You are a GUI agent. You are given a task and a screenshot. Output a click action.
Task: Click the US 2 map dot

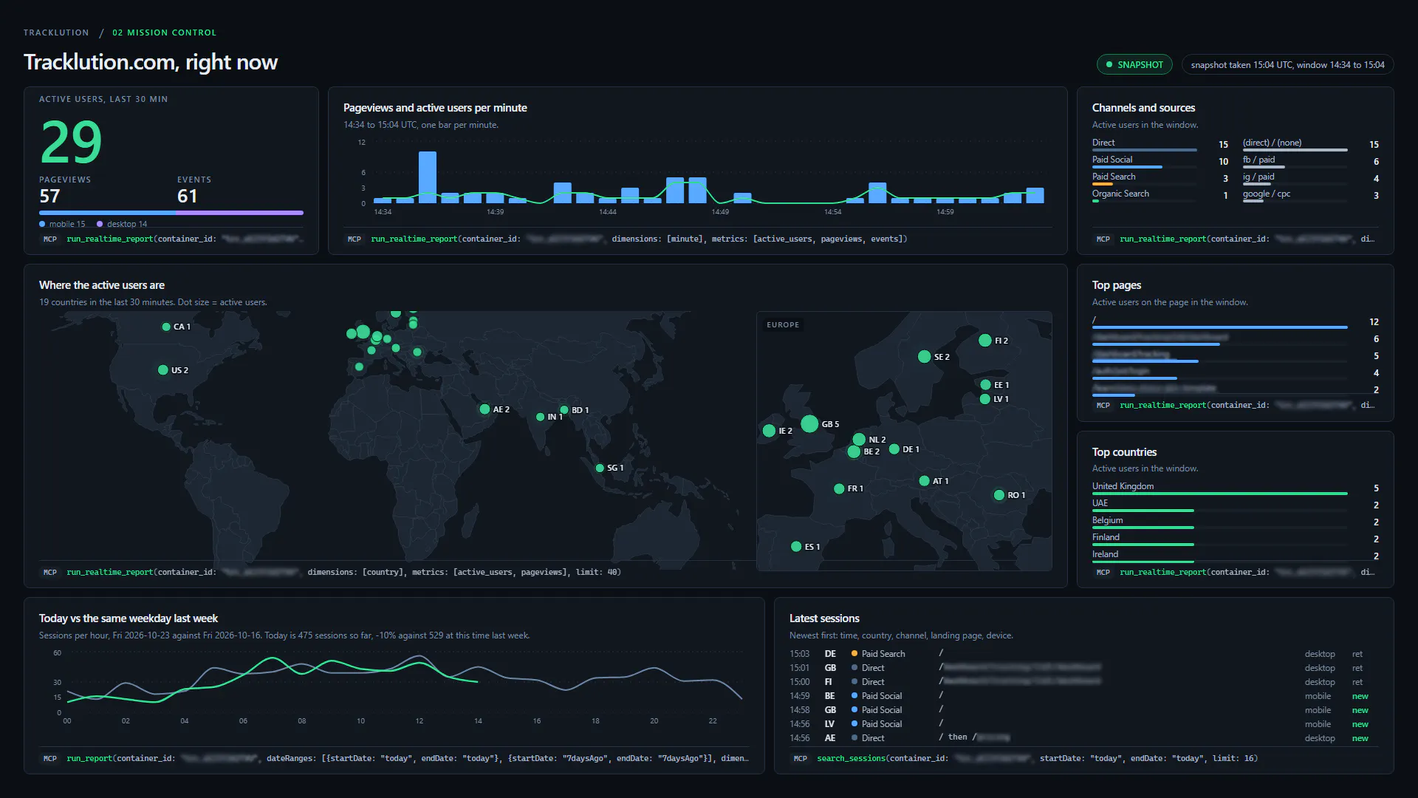[x=163, y=370]
